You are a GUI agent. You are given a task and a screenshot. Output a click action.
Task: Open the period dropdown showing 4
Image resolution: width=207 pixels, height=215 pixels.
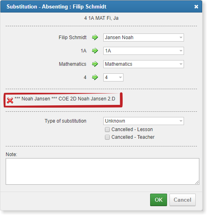pos(113,77)
